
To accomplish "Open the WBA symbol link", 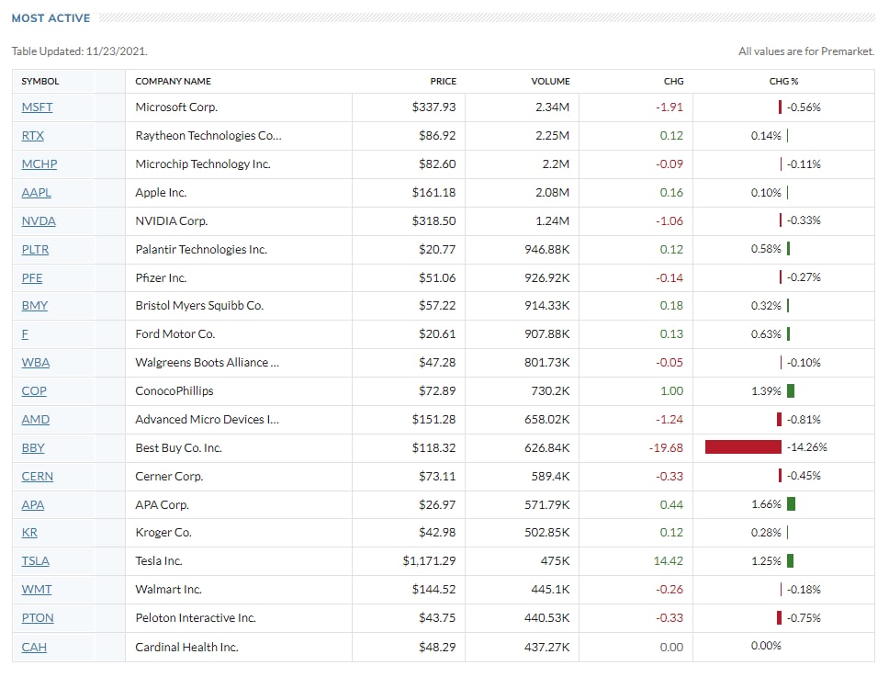I will coord(36,362).
